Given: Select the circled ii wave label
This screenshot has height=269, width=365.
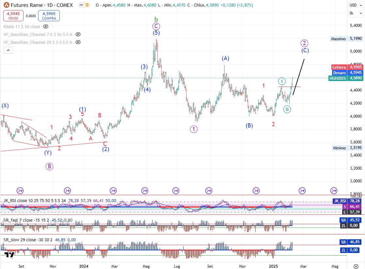Looking at the screenshot, I should 287,109.
